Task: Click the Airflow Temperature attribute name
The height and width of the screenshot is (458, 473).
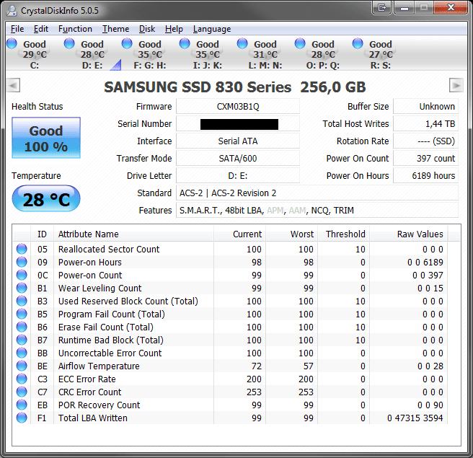Action: pyautogui.click(x=99, y=366)
